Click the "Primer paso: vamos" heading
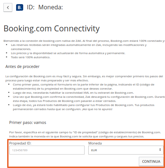The width and height of the screenshot is (165, 168). point(28,122)
